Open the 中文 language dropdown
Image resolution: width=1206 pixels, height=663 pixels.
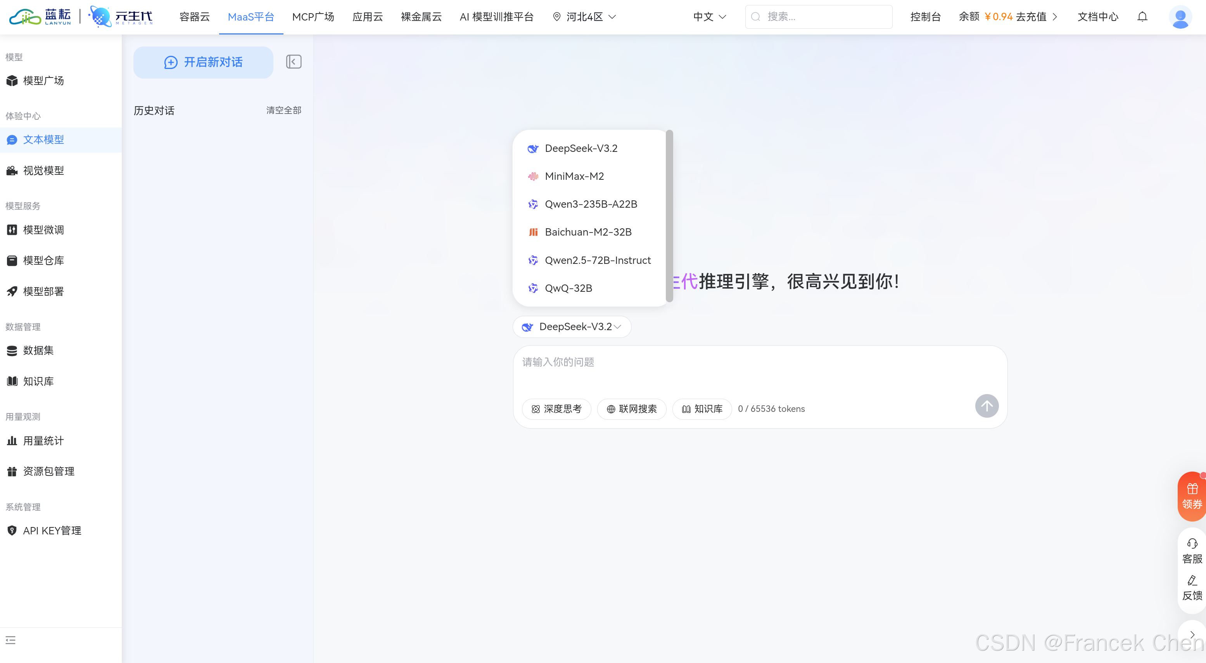(708, 17)
